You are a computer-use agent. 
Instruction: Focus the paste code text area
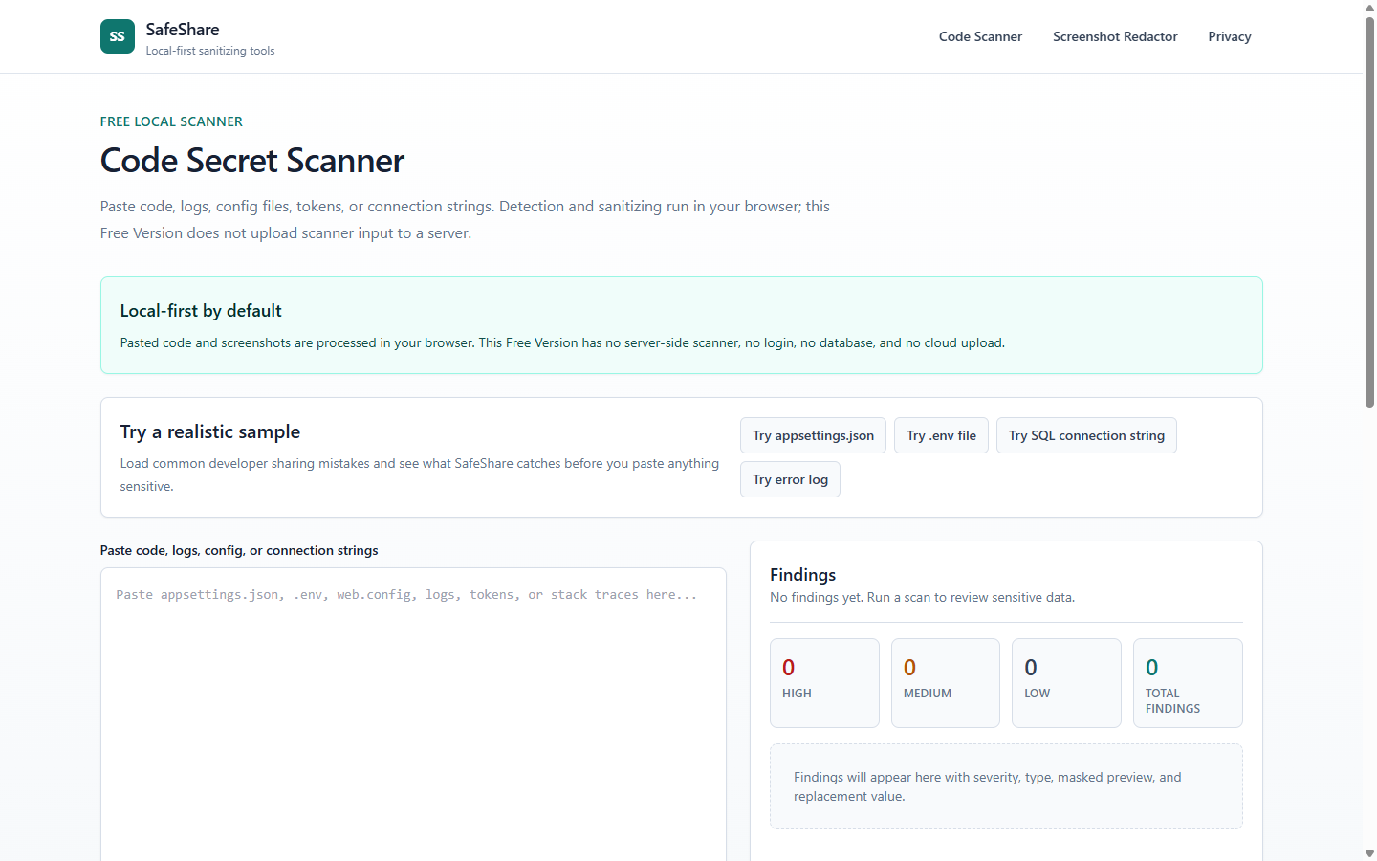pos(413,715)
